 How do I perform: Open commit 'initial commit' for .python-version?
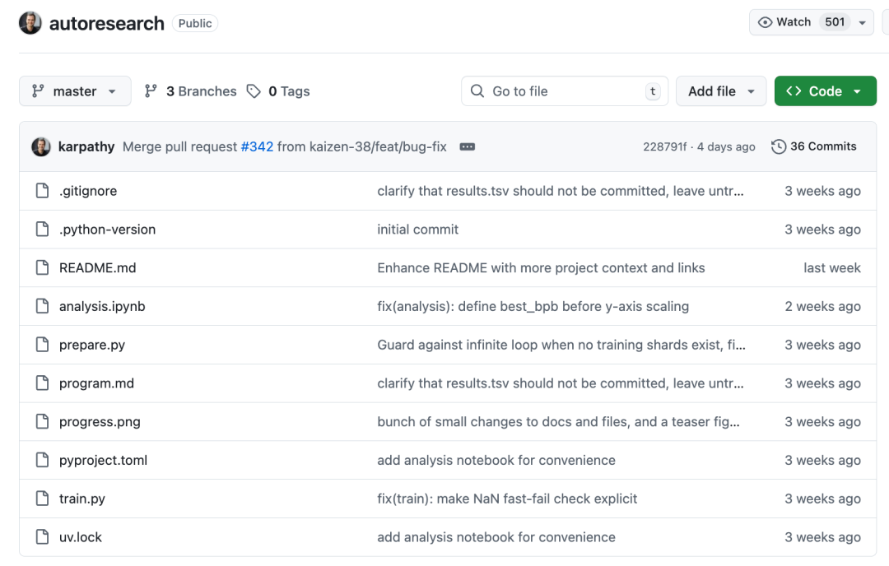tap(418, 230)
